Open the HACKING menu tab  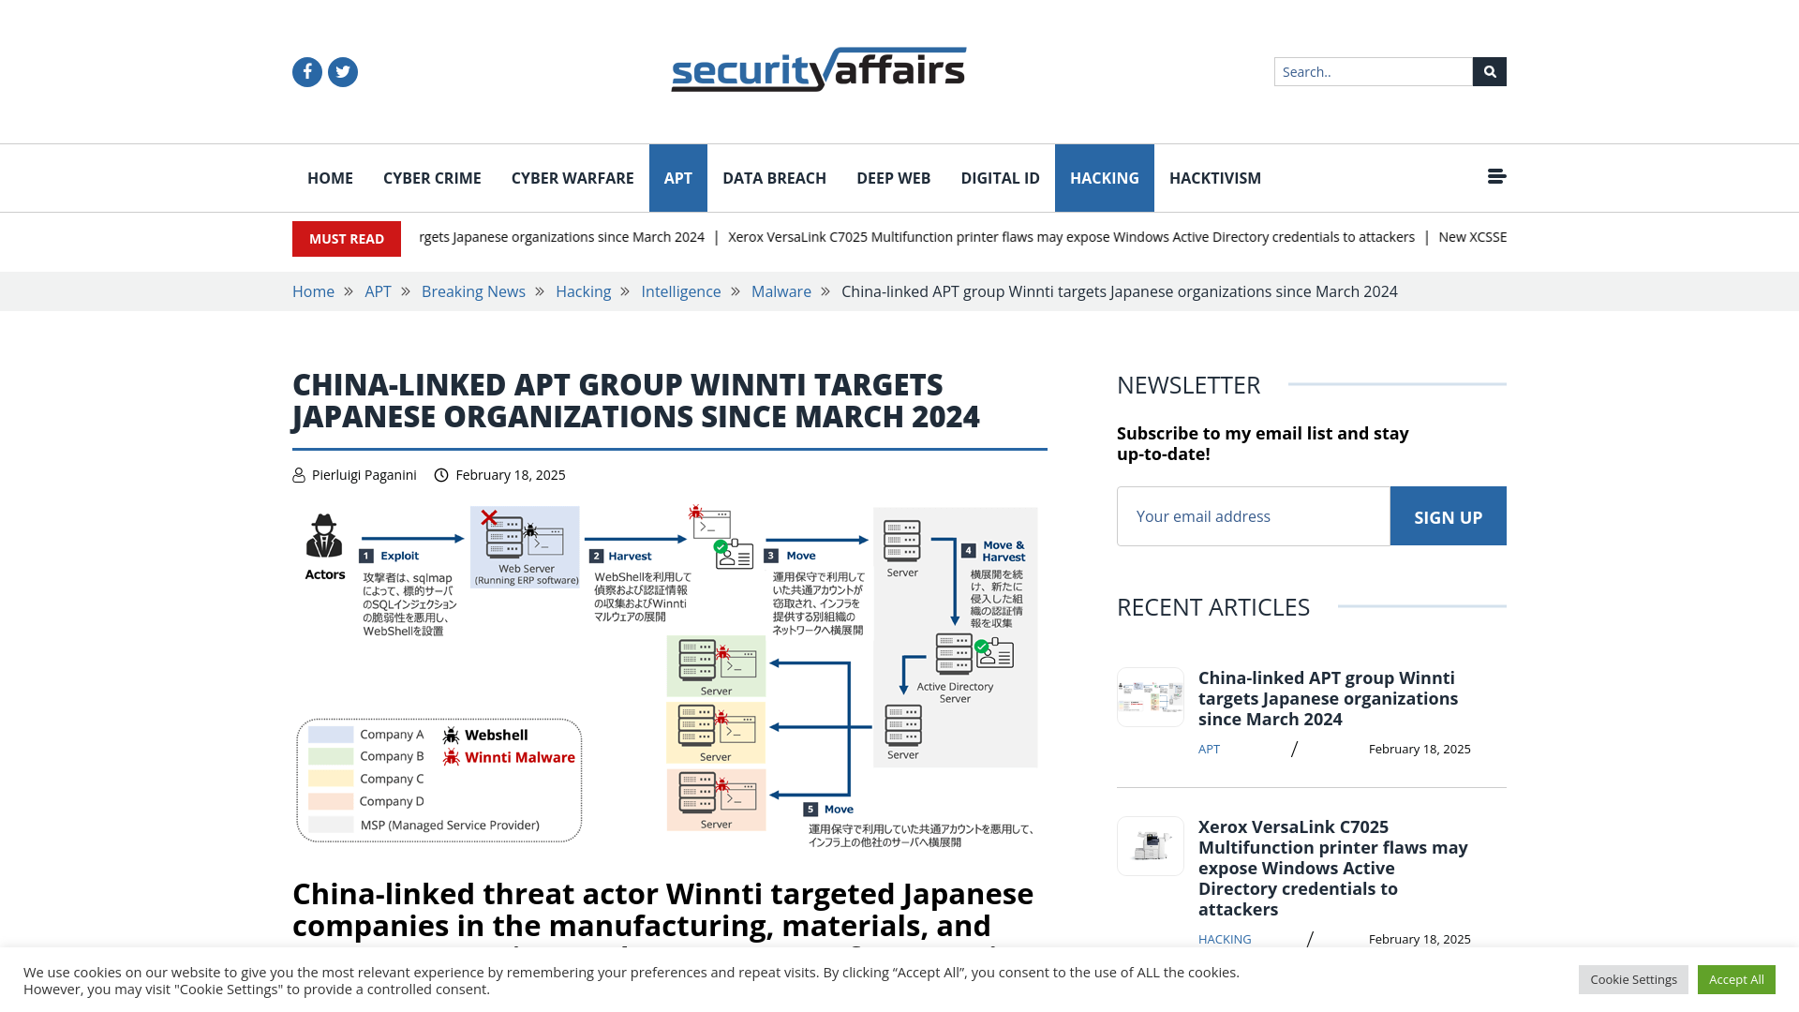[1104, 177]
